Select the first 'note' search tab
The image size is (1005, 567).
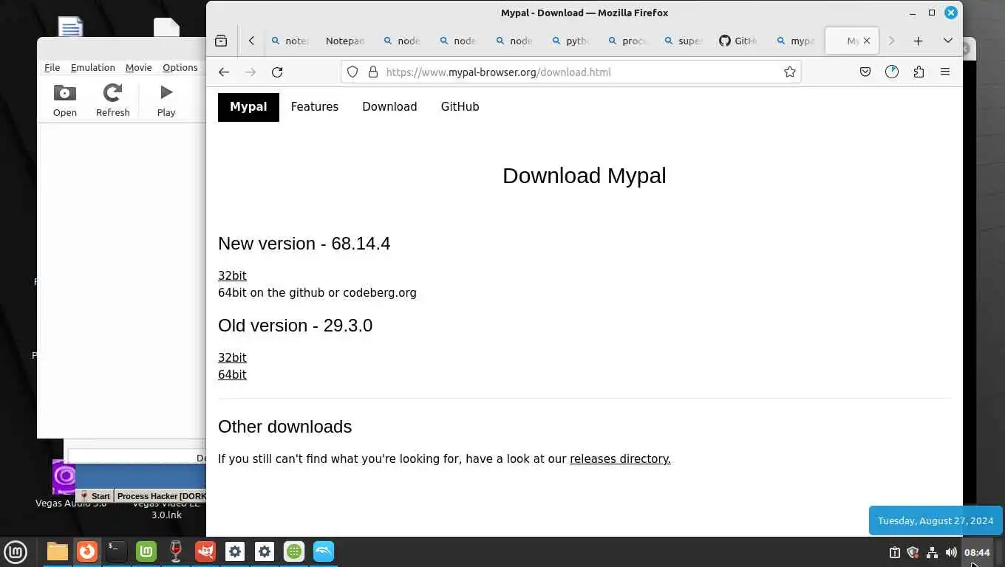pyautogui.click(x=289, y=41)
